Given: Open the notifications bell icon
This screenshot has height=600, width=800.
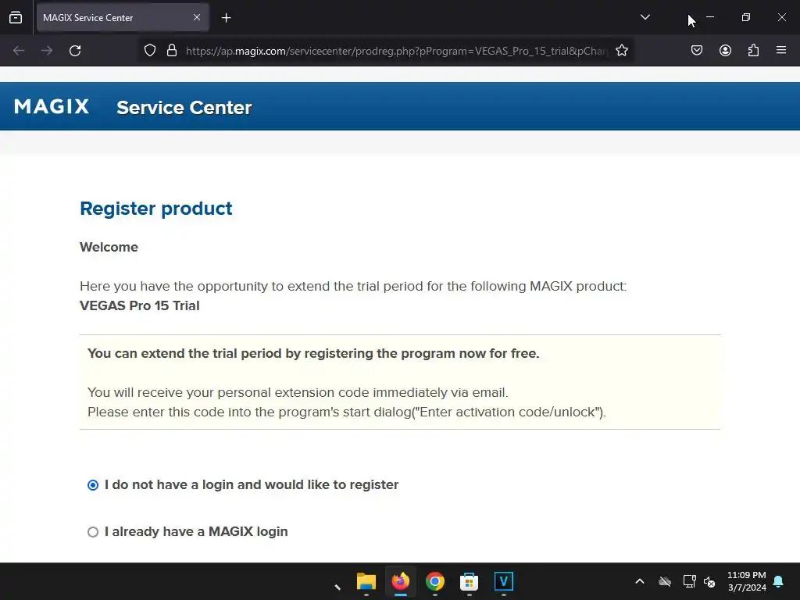Looking at the screenshot, I should (778, 581).
